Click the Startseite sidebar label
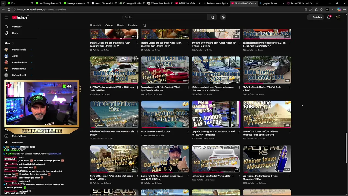348x196 pixels. click(17, 27)
